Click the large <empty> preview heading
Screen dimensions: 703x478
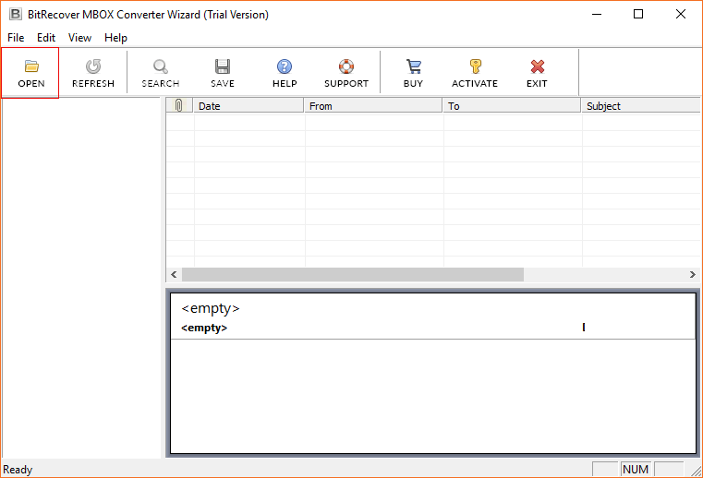(x=211, y=308)
